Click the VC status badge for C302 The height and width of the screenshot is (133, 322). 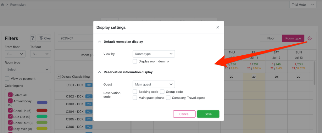coord(89,96)
